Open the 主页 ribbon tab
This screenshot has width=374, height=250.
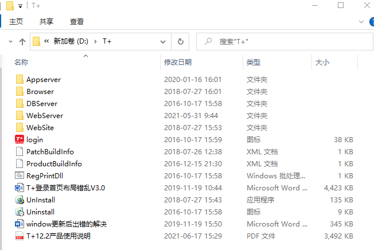pyautogui.click(x=16, y=21)
